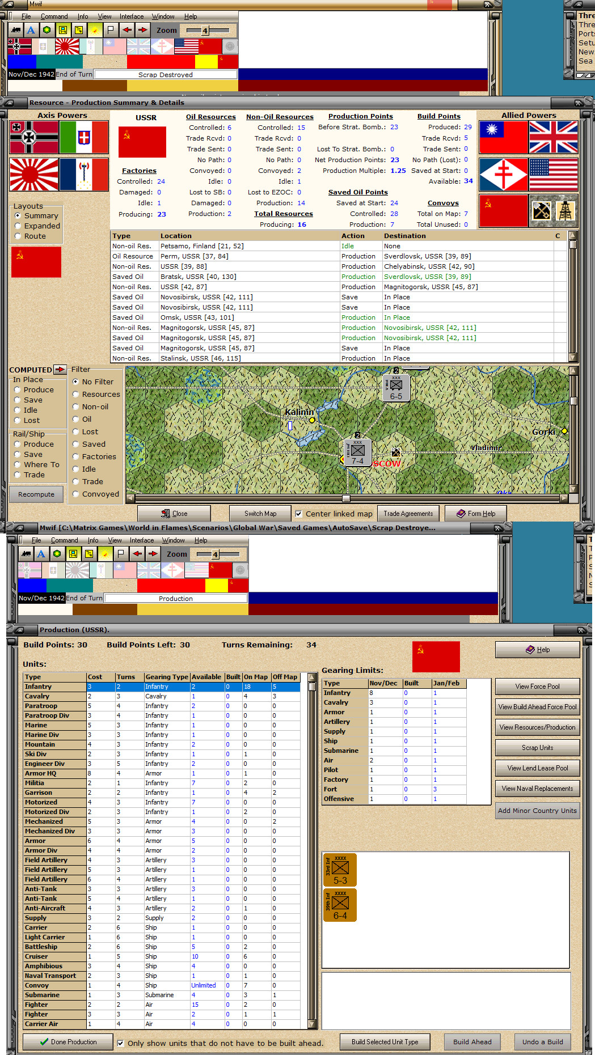Open View menu in lower Mwif window
Viewport: 595px width, 1055px height.
pos(115,540)
